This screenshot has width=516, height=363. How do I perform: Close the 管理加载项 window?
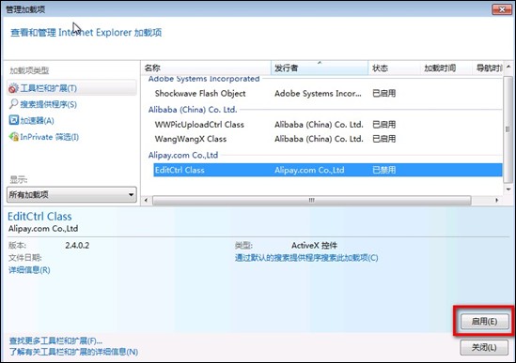click(502, 9)
